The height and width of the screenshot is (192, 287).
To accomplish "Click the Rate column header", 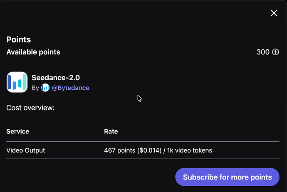I will pos(111,131).
